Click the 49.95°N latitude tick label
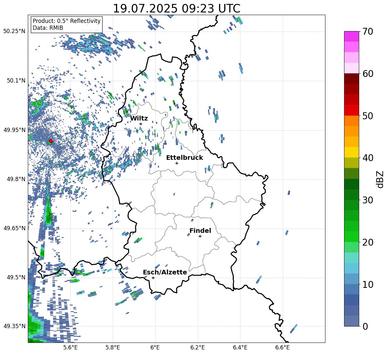The width and height of the screenshot is (388, 354). click(14, 130)
